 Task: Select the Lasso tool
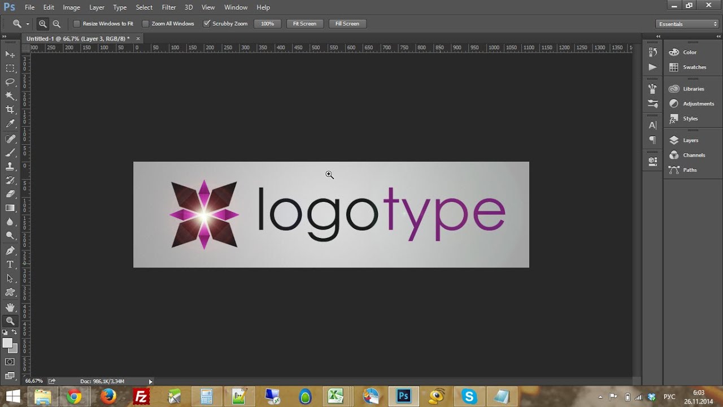[10, 82]
